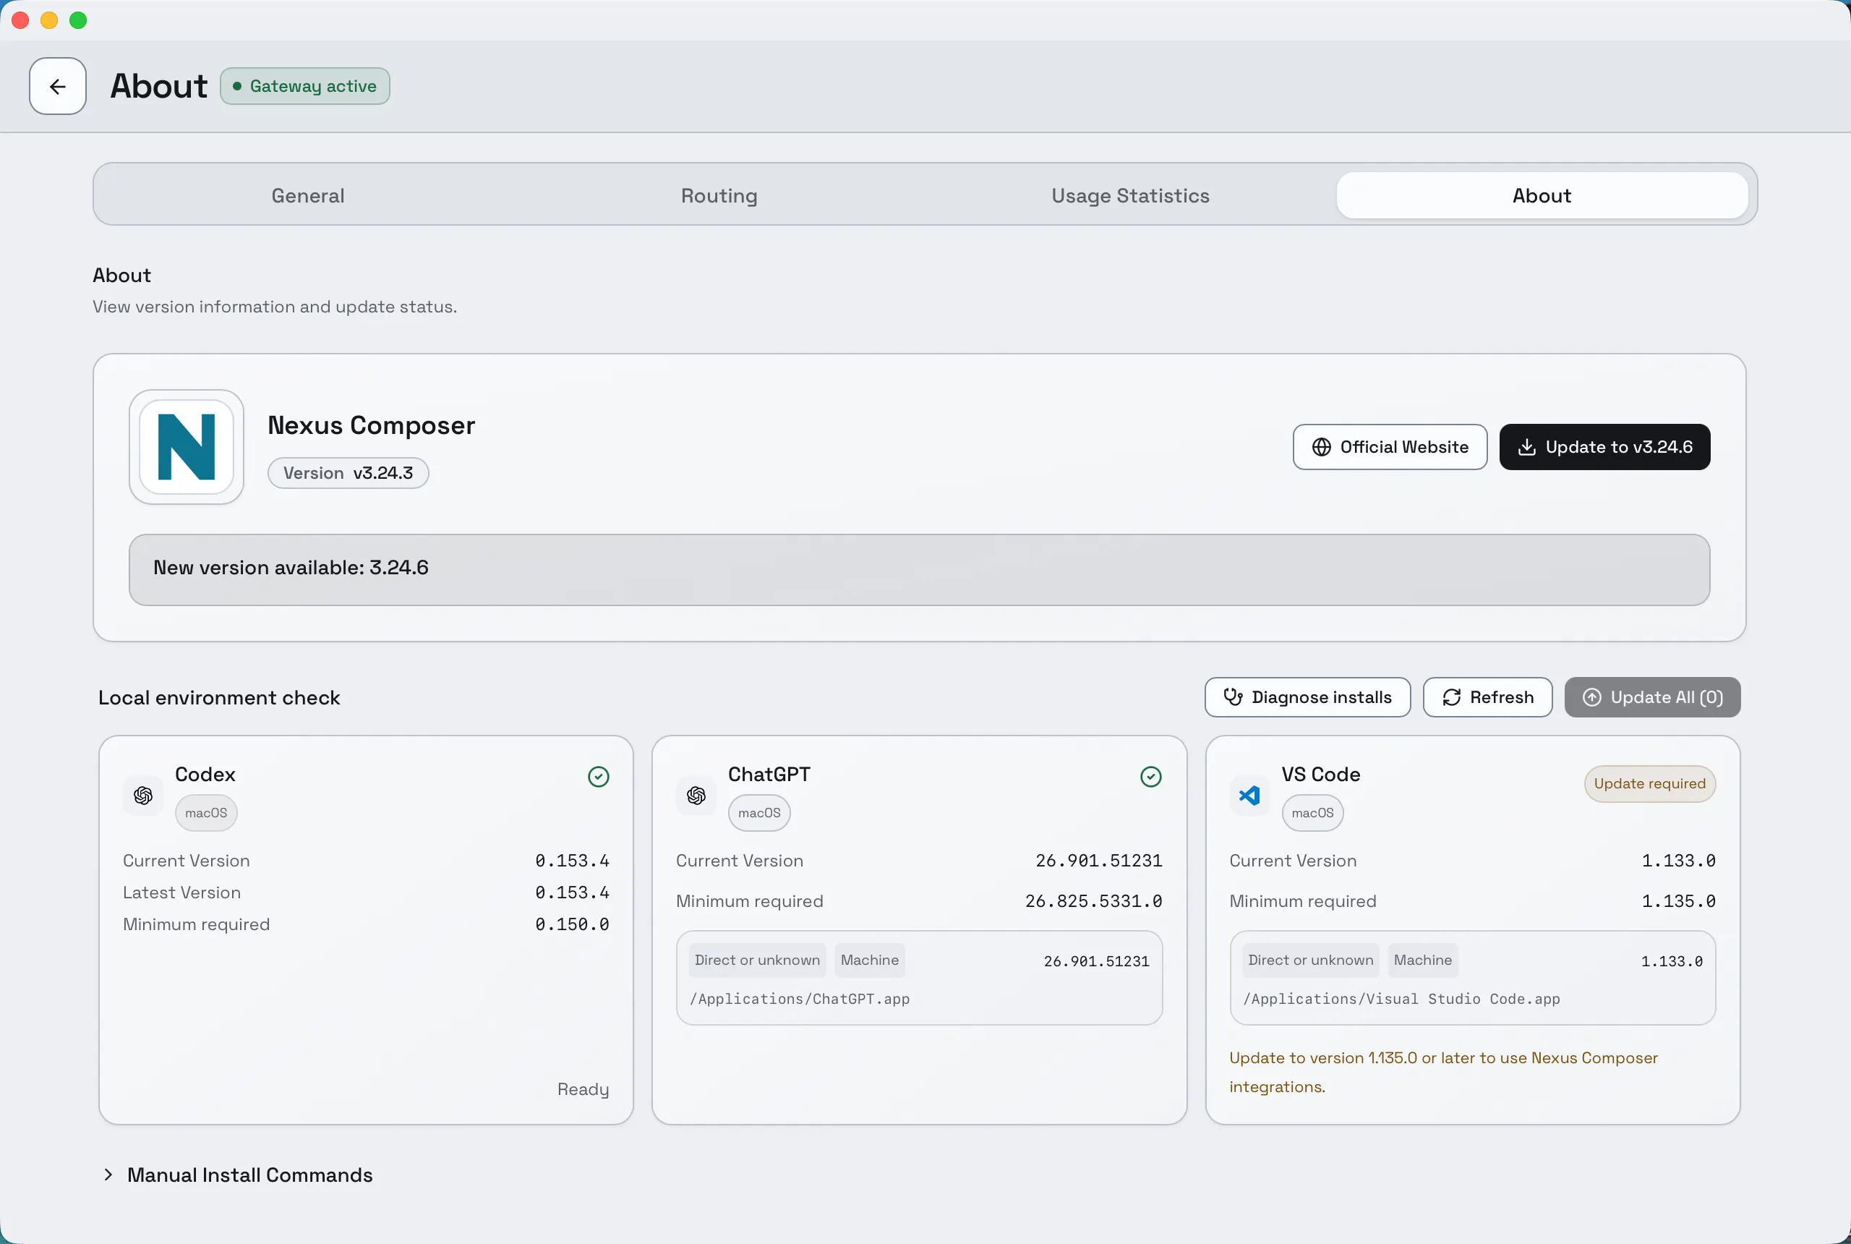The image size is (1851, 1244).
Task: Click the Direct or unknown tag in VS Code card
Action: coord(1311,960)
